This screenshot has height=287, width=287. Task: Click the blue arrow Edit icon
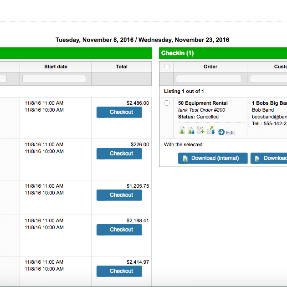(x=221, y=132)
